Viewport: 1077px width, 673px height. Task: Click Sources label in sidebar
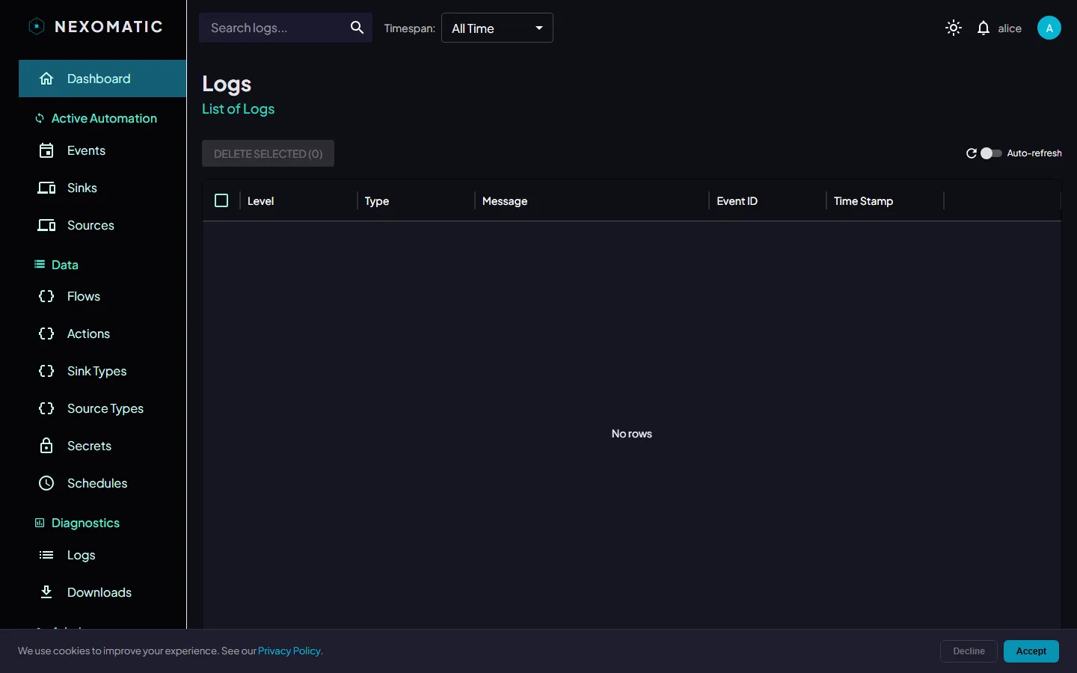90,225
